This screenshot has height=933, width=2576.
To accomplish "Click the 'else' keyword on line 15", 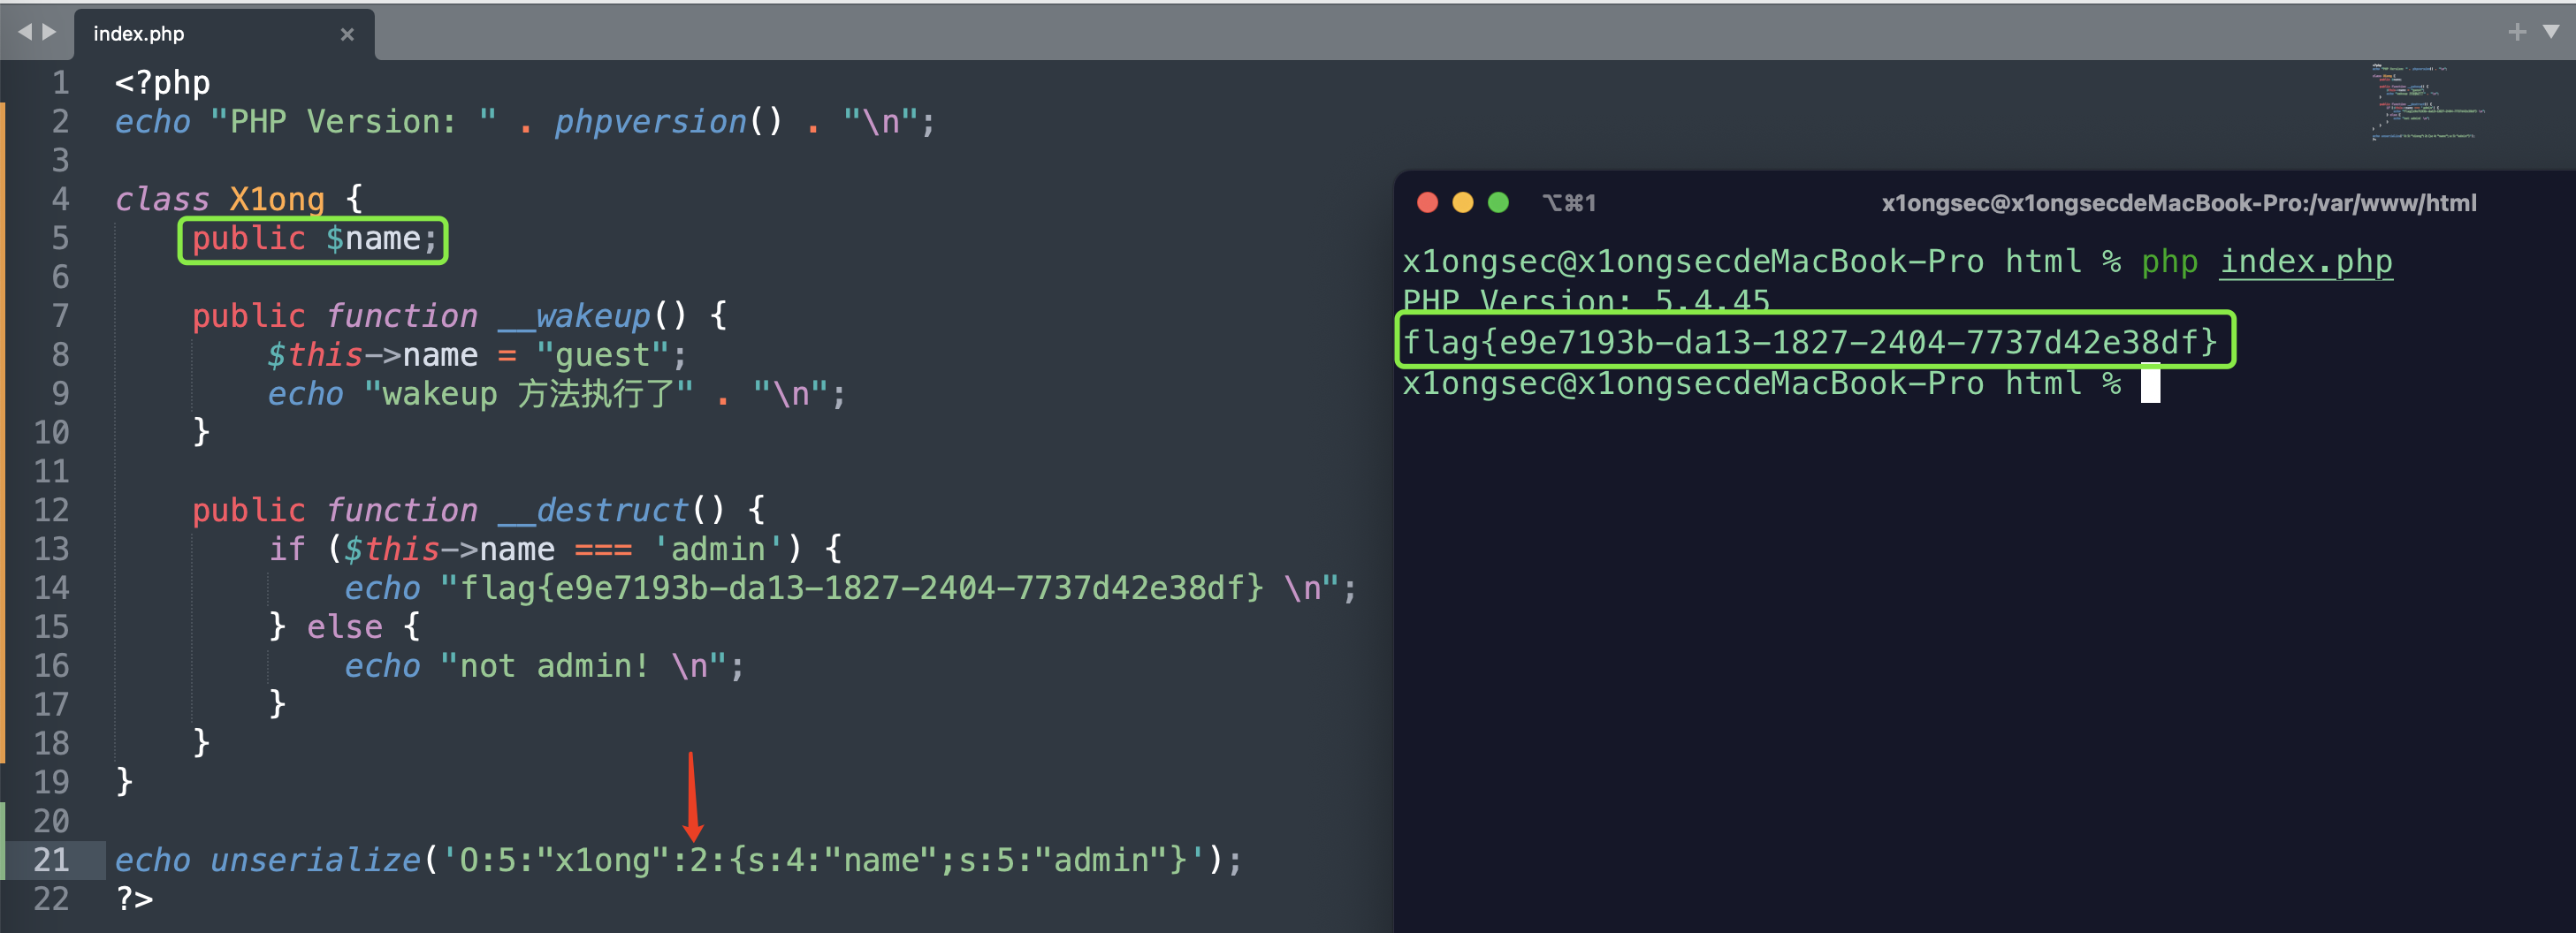I will click(344, 627).
